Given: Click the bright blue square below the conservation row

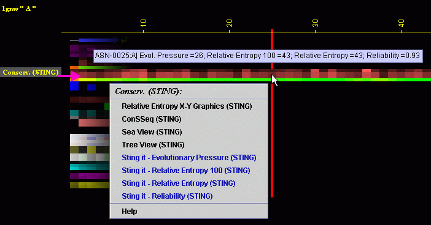Looking at the screenshot, I should click(x=74, y=86).
